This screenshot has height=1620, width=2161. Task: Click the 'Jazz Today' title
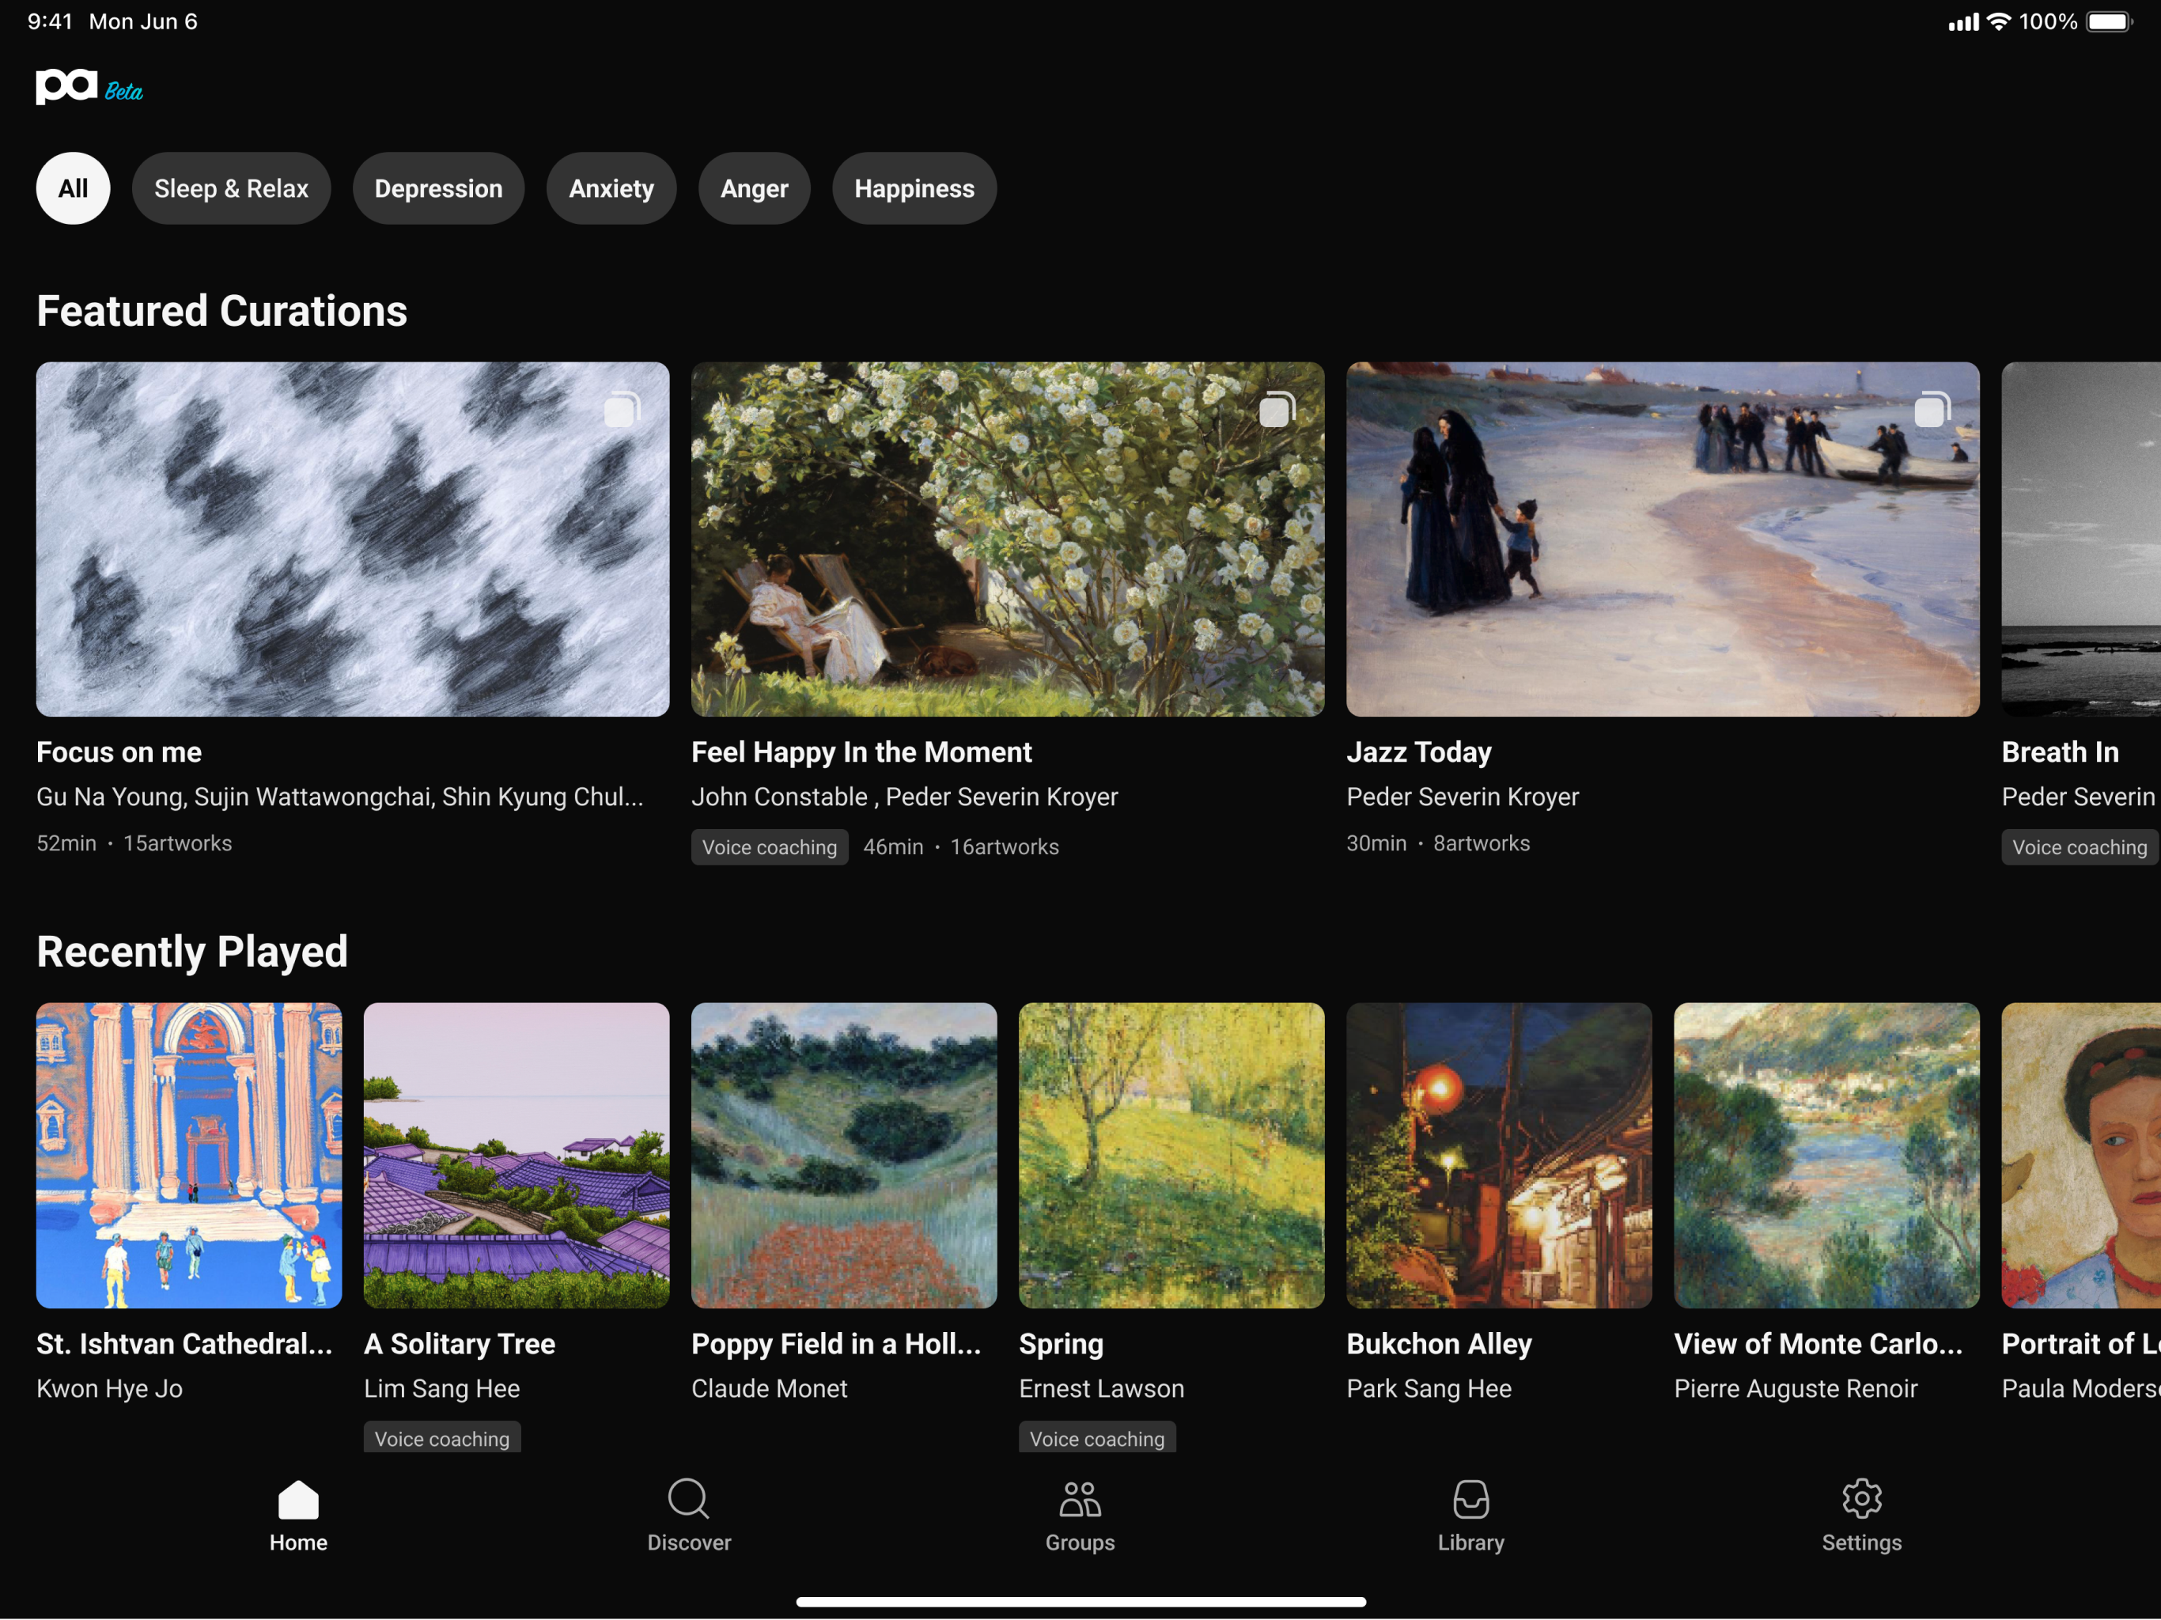click(x=1418, y=752)
